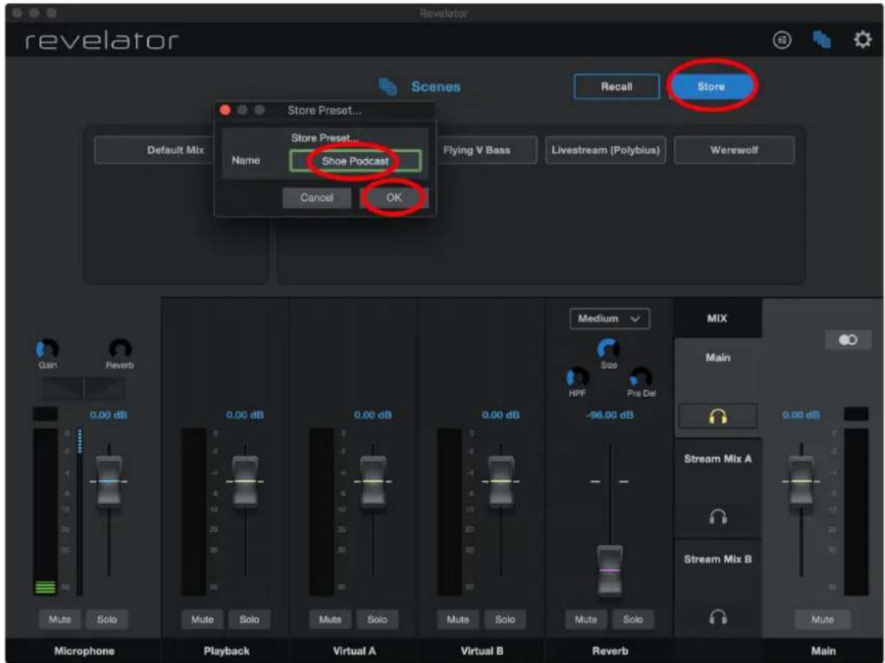This screenshot has height=663, width=885.
Task: Click the Playback channel fader
Action: pos(245,481)
